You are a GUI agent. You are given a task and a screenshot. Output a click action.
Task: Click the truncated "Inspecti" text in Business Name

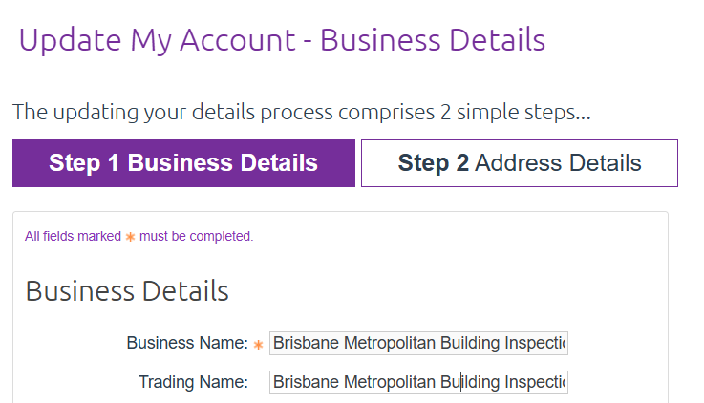coord(536,343)
